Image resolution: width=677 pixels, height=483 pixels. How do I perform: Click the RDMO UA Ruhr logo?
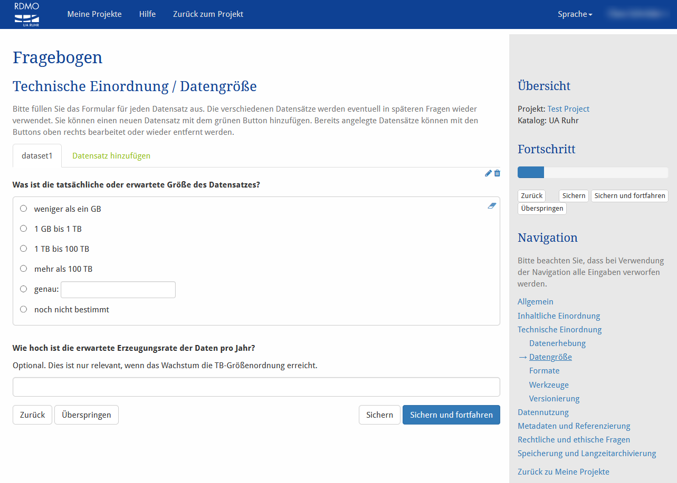tap(26, 14)
